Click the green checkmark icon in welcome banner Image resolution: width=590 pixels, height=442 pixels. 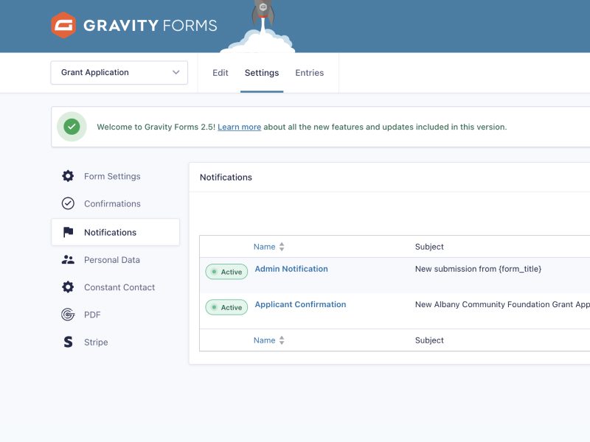72,127
